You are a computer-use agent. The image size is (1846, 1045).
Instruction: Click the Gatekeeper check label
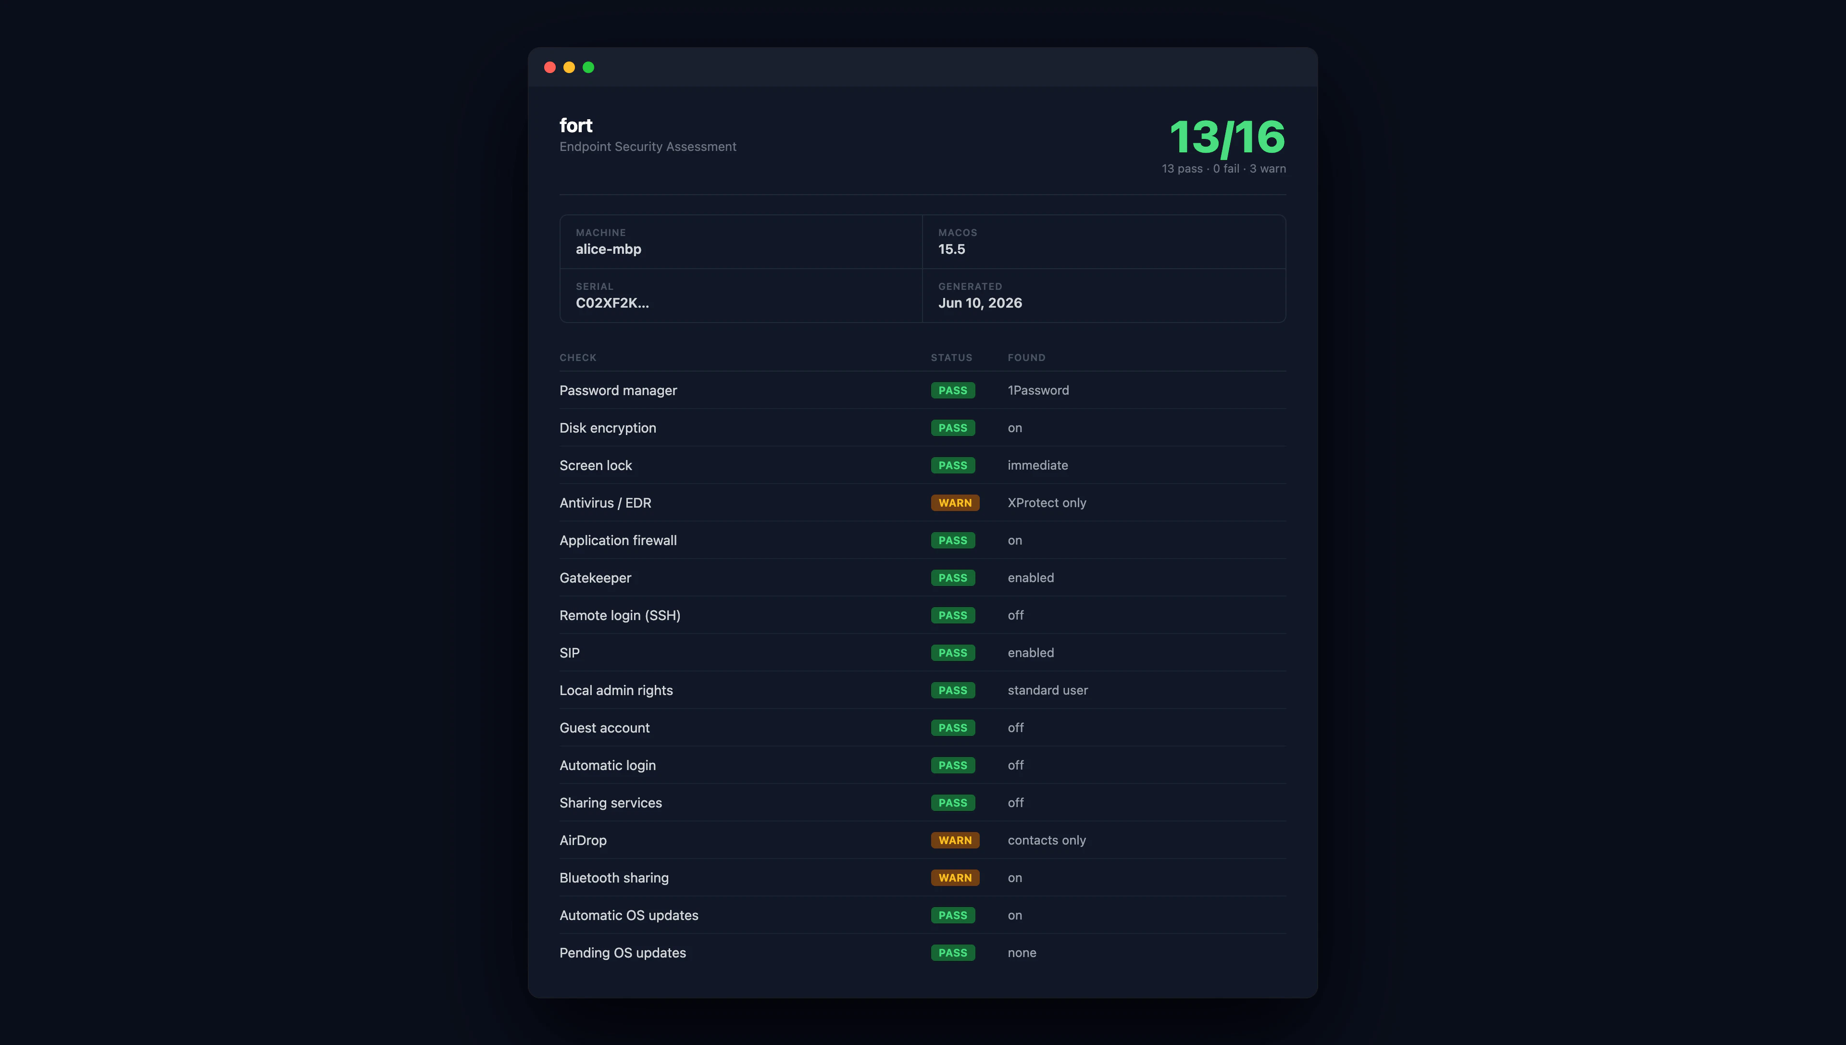point(595,578)
